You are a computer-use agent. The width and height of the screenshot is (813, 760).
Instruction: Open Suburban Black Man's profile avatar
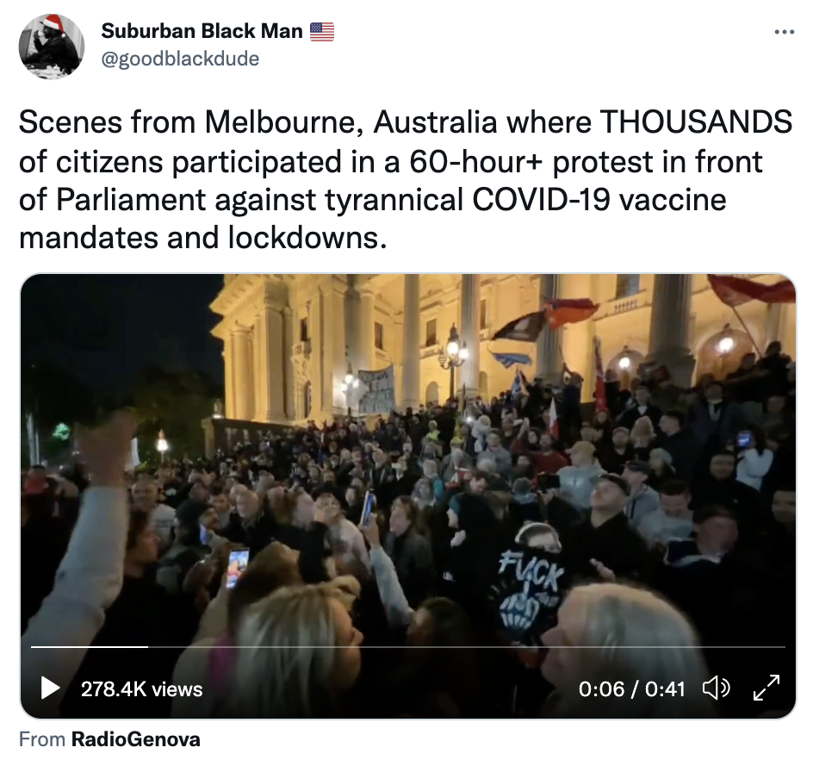click(x=52, y=47)
